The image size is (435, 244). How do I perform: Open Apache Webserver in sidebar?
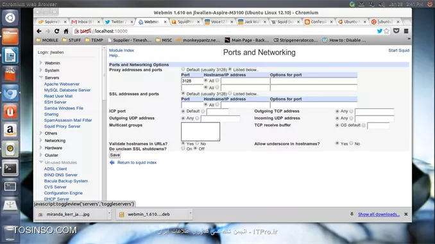pos(62,84)
